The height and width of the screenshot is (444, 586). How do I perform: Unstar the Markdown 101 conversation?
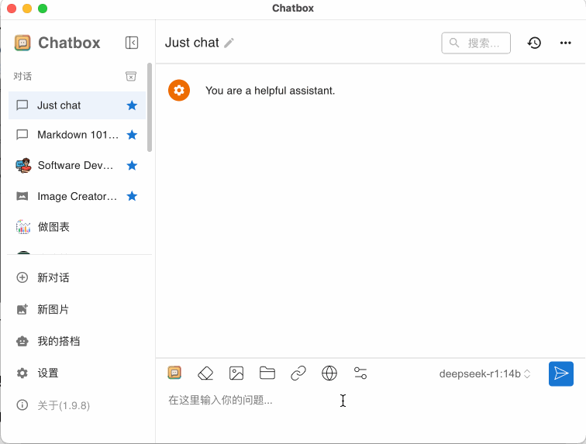[132, 135]
